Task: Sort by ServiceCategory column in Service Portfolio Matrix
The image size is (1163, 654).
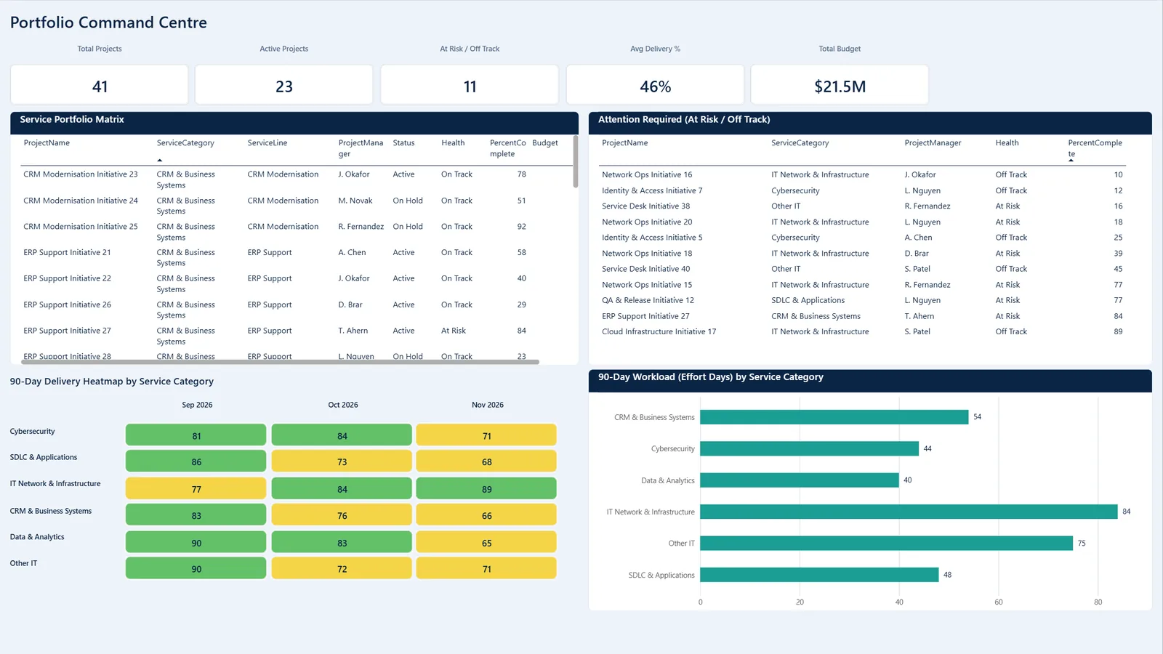Action: pyautogui.click(x=185, y=143)
